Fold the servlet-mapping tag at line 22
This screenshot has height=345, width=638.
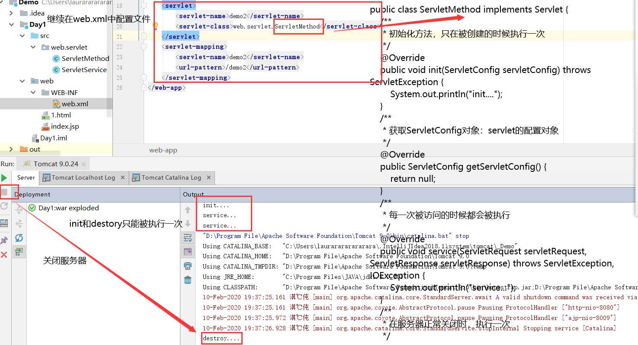pos(144,47)
